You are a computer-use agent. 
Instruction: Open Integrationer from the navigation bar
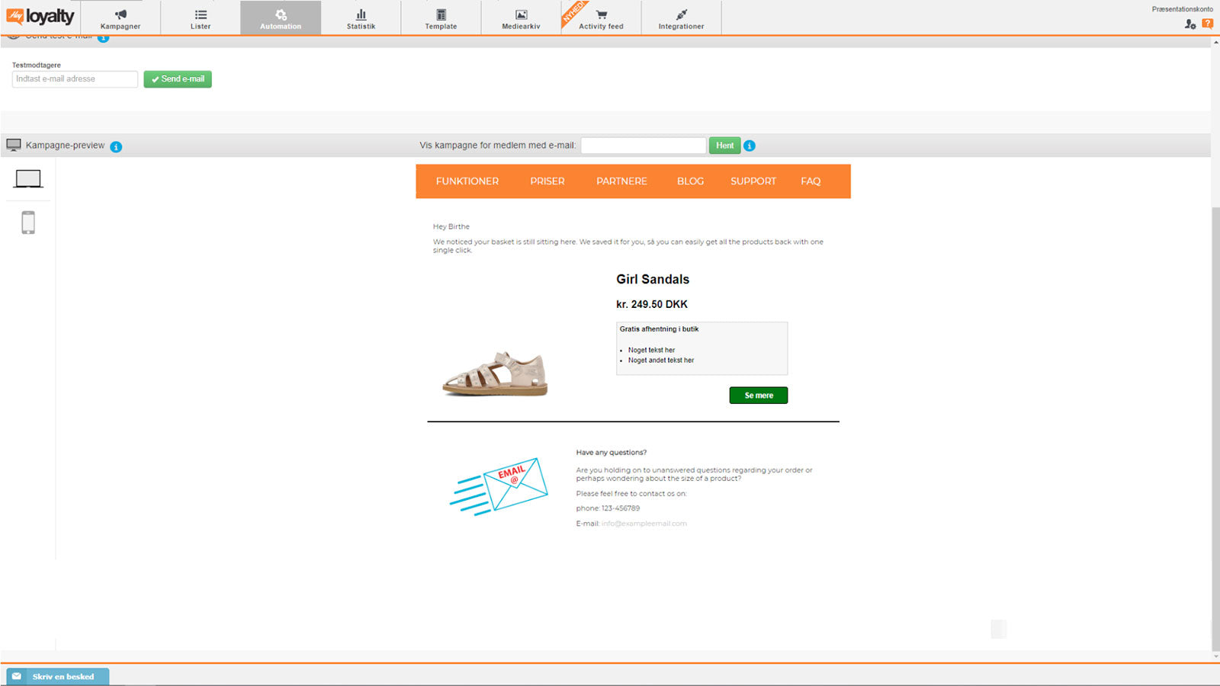coord(681,18)
